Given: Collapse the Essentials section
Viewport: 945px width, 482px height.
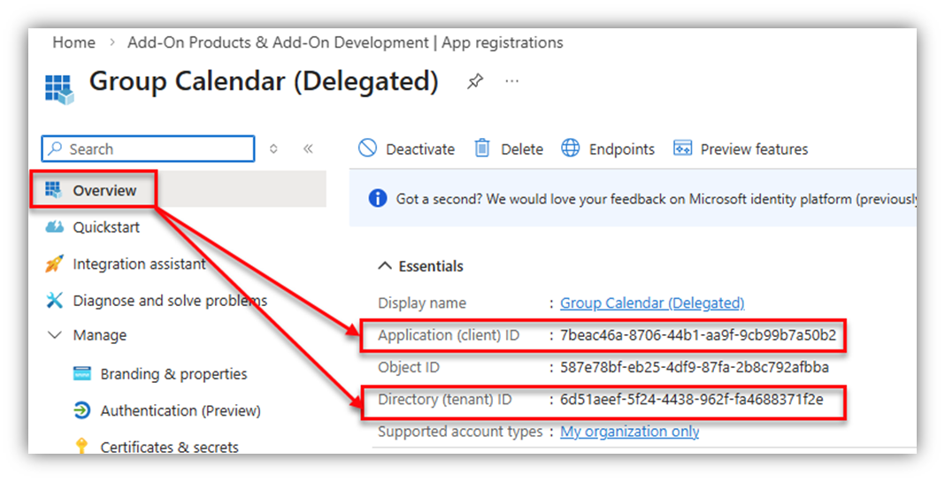Looking at the screenshot, I should pyautogui.click(x=420, y=266).
